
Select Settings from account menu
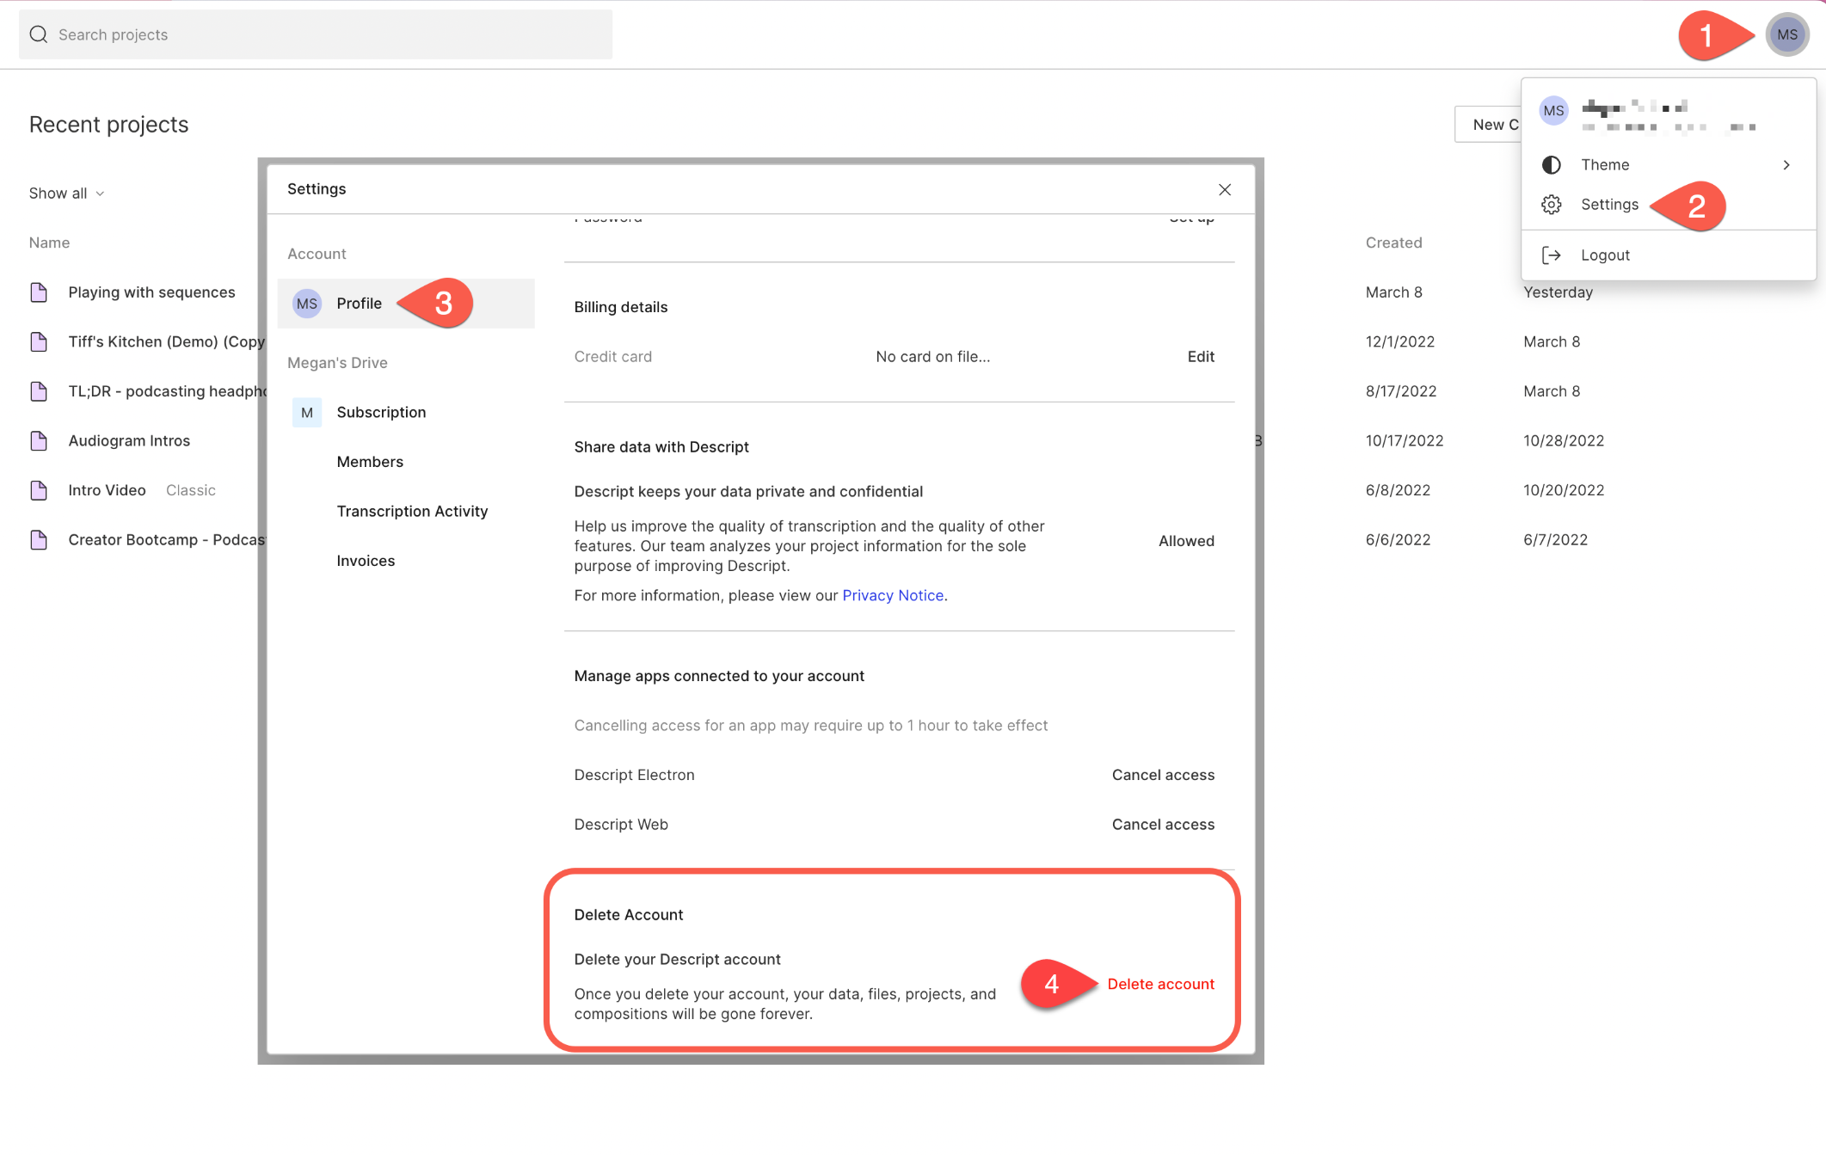pos(1609,205)
